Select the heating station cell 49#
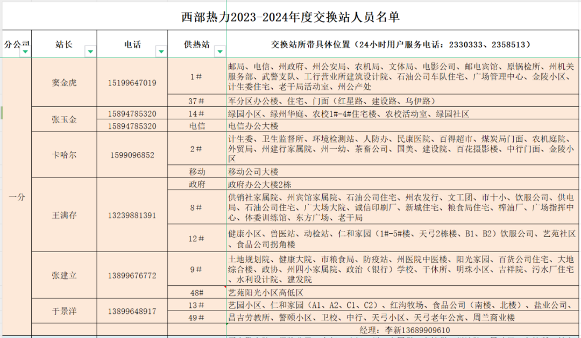Screen dimensions: 581x338 [197, 317]
